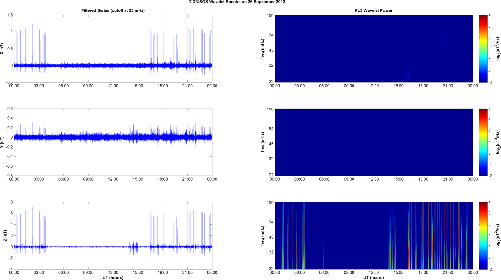Click 'UT (hours)' under the Z filtered series
501x280 pixels.
click(x=113, y=278)
